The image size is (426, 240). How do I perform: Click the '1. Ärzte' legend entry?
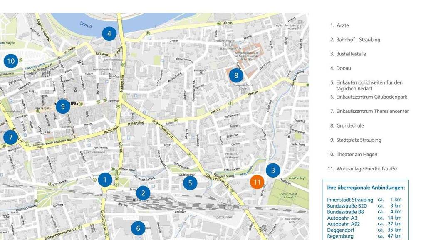point(339,25)
